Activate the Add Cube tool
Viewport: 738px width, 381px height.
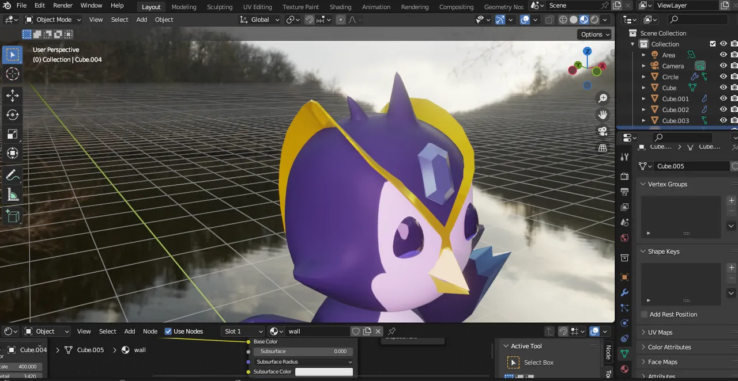click(x=12, y=216)
